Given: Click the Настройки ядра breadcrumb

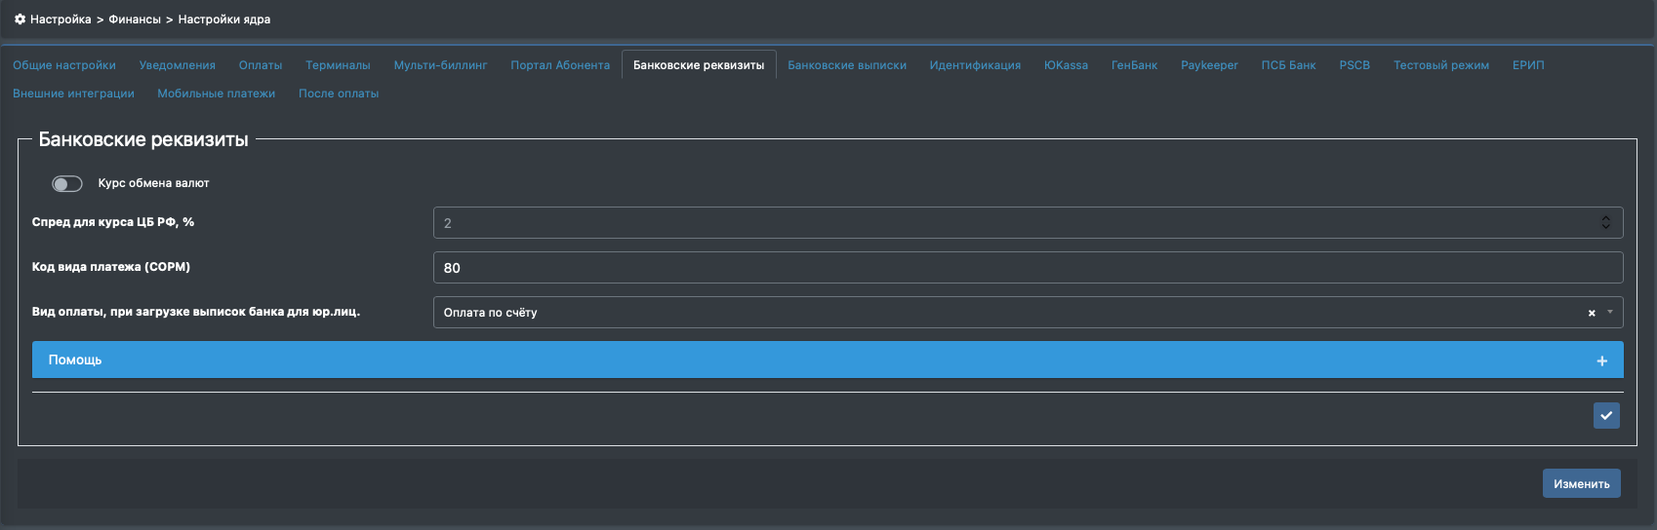Looking at the screenshot, I should [x=224, y=19].
